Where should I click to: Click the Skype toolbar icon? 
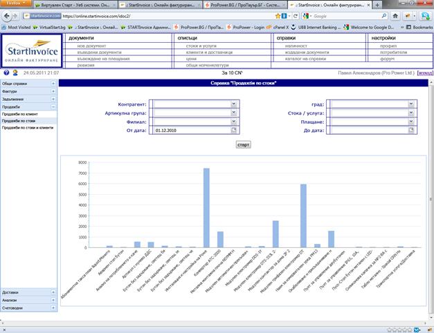click(x=425, y=16)
